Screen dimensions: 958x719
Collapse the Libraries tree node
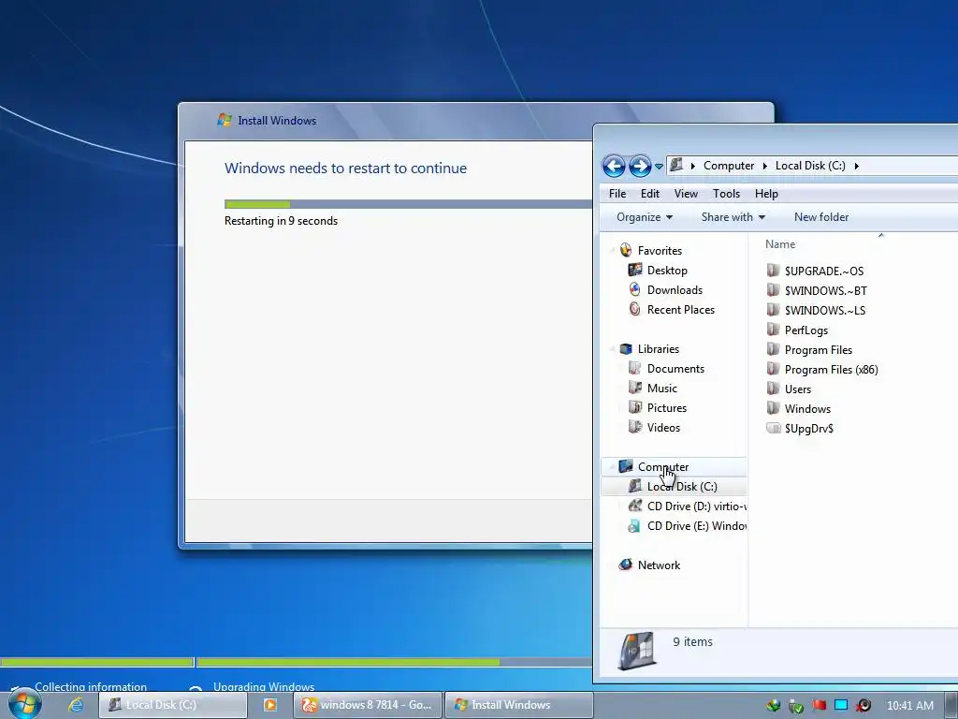(x=612, y=349)
